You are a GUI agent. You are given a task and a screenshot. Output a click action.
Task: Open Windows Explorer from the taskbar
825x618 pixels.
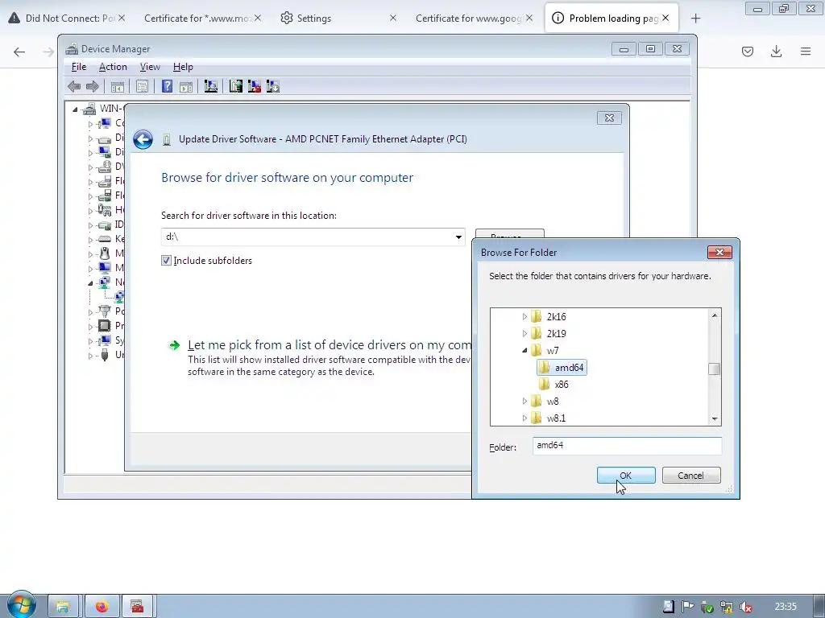(x=63, y=607)
